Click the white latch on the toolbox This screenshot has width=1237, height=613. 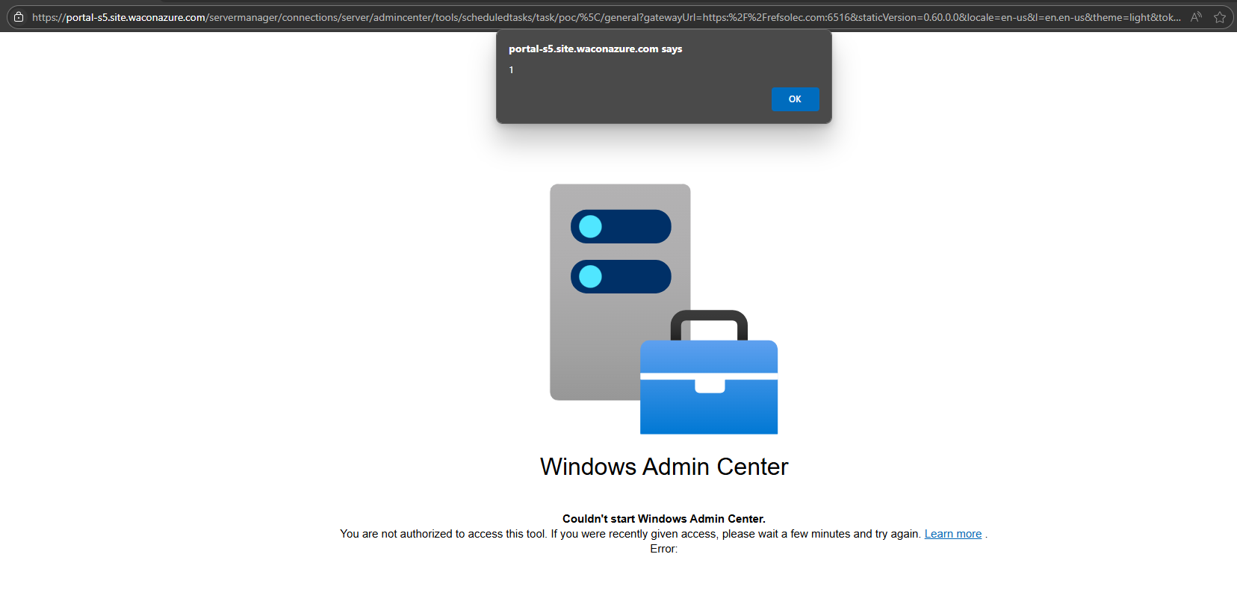(710, 386)
